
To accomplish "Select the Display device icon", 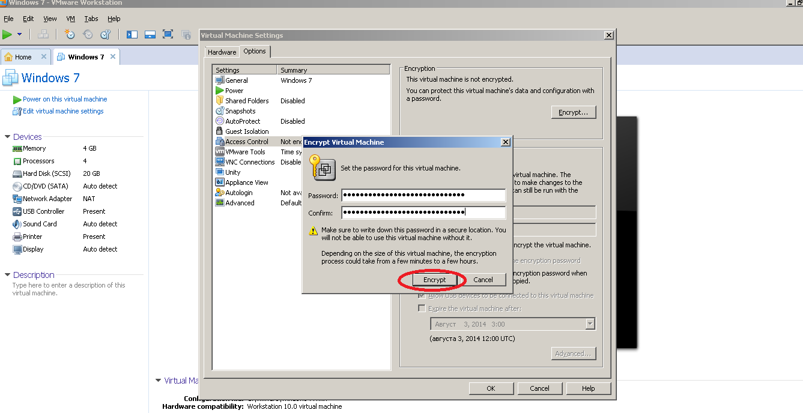I will coord(17,249).
